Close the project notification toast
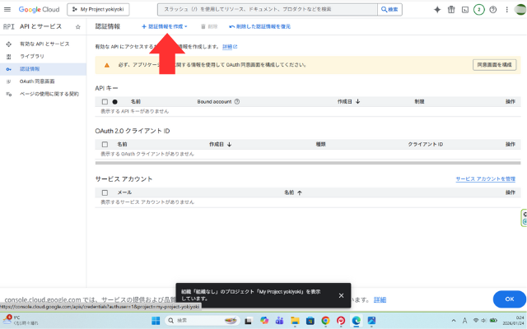Image resolution: width=527 pixels, height=329 pixels. pos(341,295)
